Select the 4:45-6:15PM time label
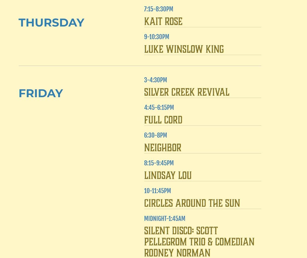This screenshot has height=258, width=307. point(159,108)
